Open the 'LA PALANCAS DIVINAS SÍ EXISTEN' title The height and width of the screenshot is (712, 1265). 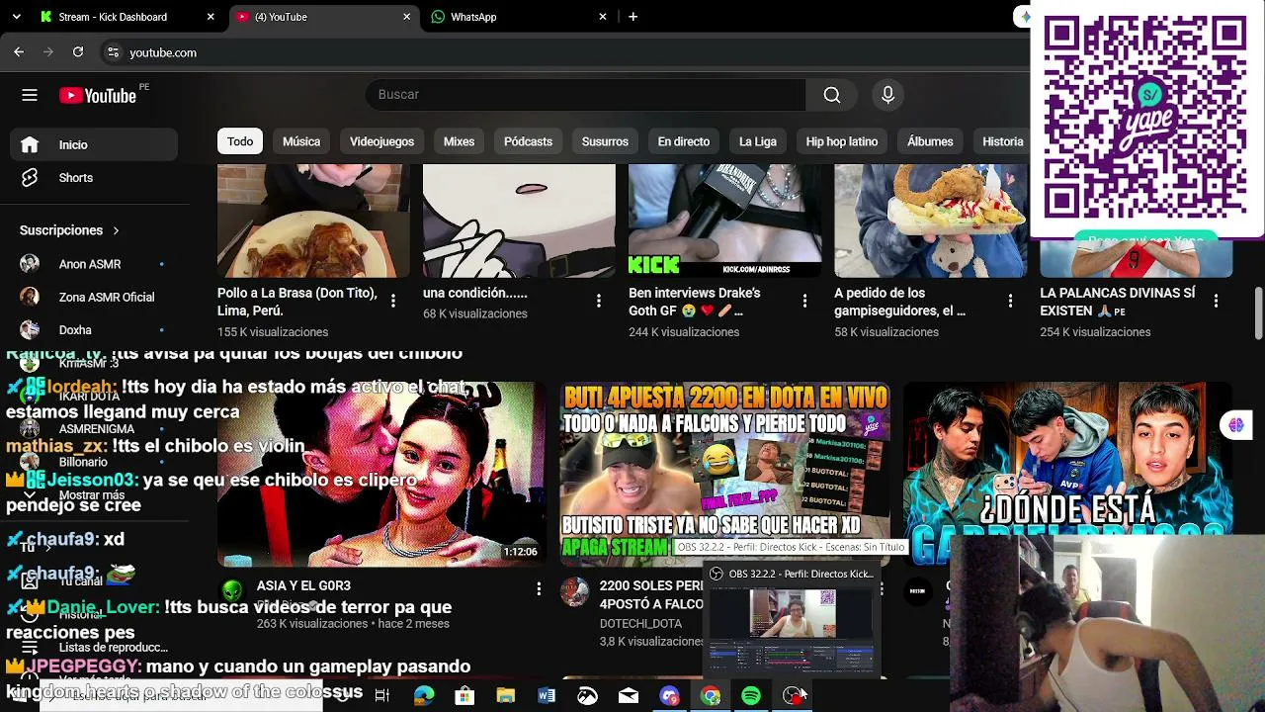pyautogui.click(x=1118, y=302)
